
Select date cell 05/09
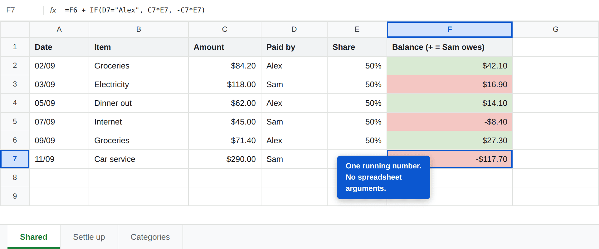pyautogui.click(x=59, y=103)
